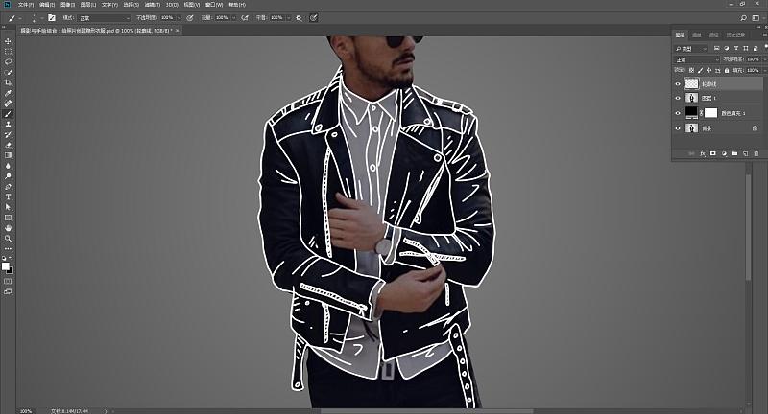Open the Edit Toolbar ellipsis button
The height and width of the screenshot is (414, 768).
(x=8, y=249)
